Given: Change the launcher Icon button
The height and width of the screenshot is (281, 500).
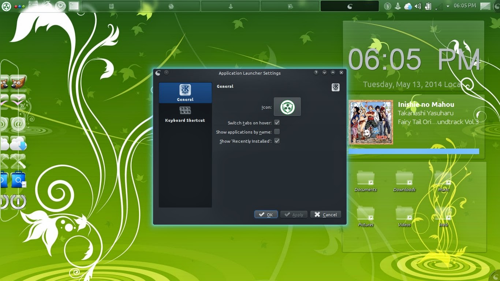Looking at the screenshot, I should [x=287, y=107].
